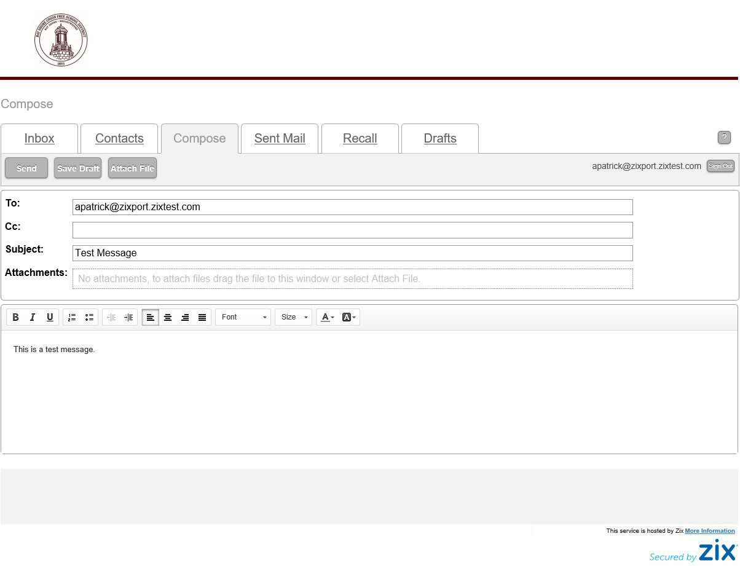
Task: Justify the message text
Action: [x=202, y=317]
